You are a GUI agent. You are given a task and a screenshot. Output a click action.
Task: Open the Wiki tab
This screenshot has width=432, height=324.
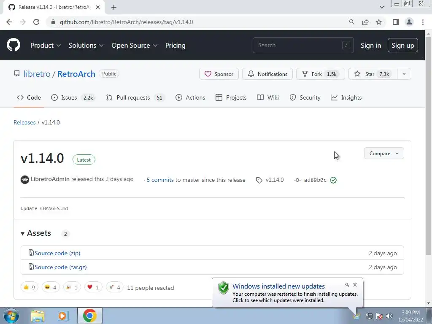268,97
